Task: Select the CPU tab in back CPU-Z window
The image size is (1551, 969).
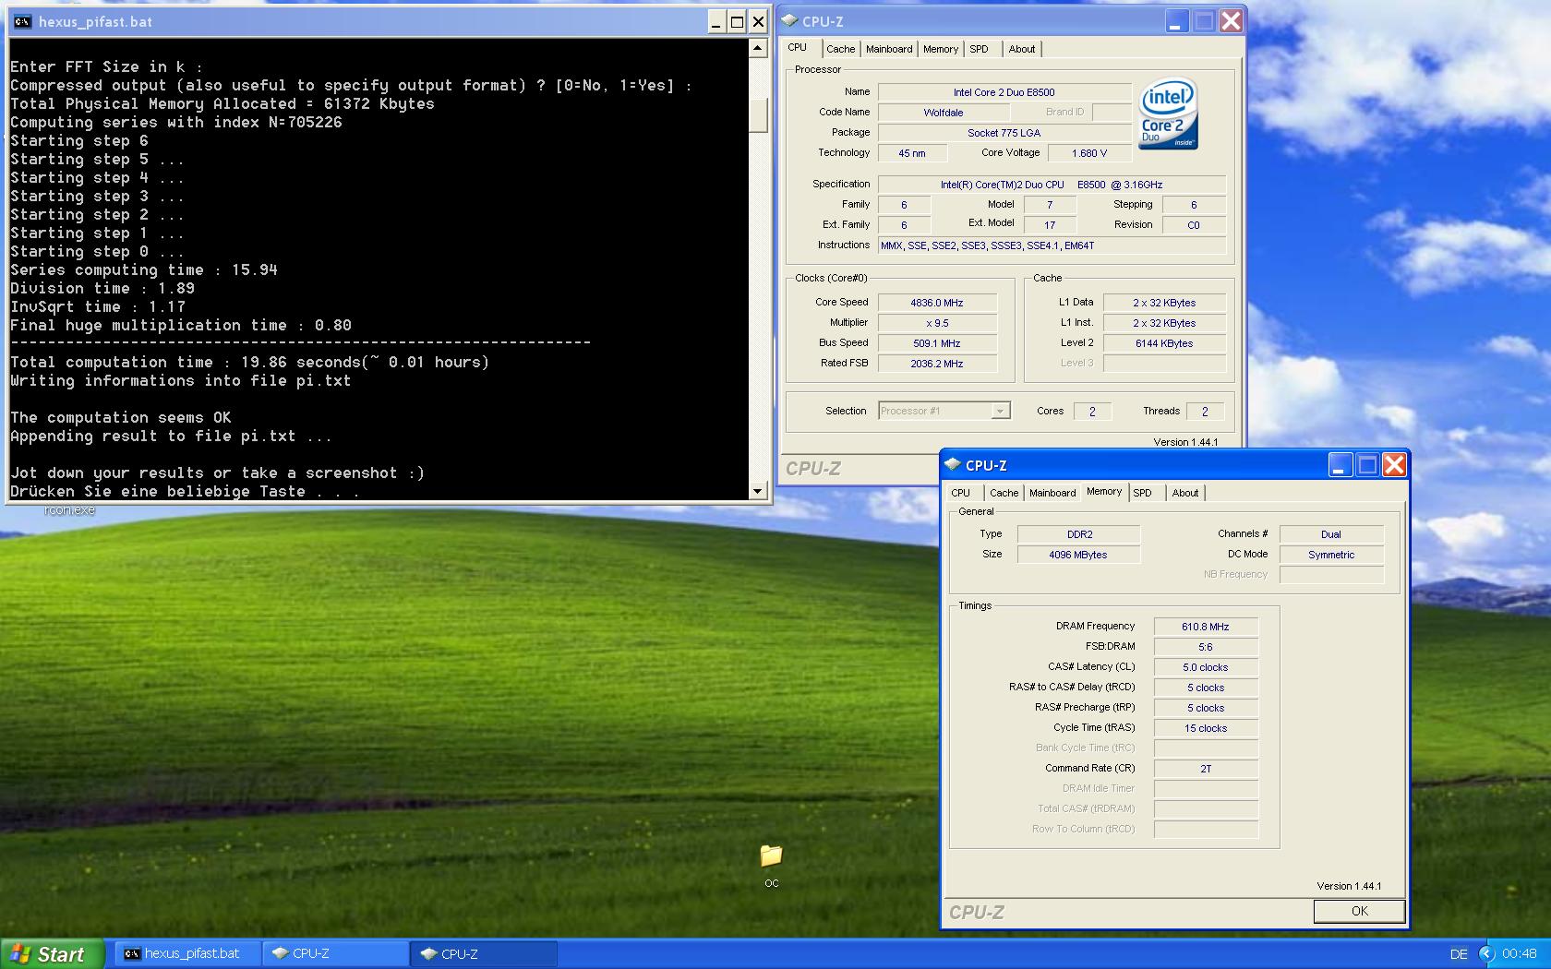Action: tap(798, 48)
